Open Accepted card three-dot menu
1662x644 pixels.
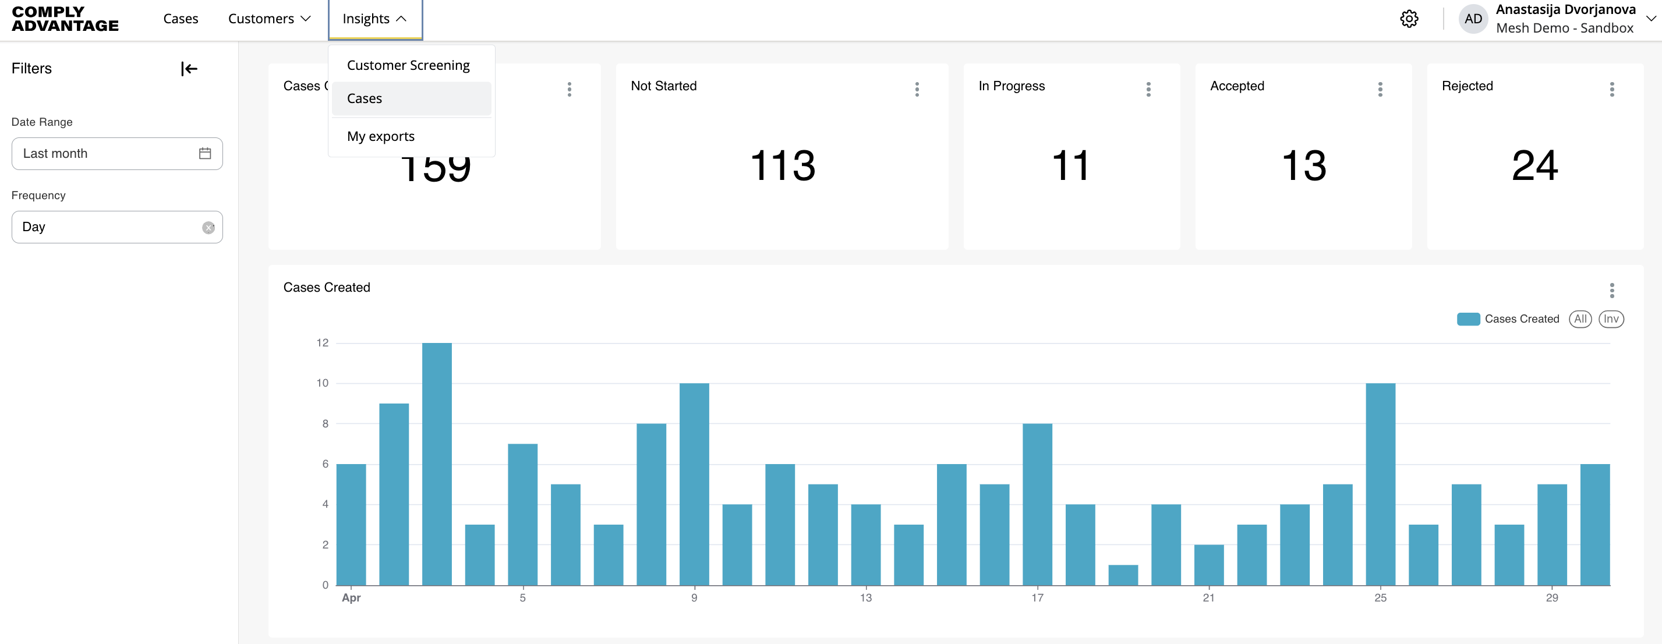[1380, 89]
